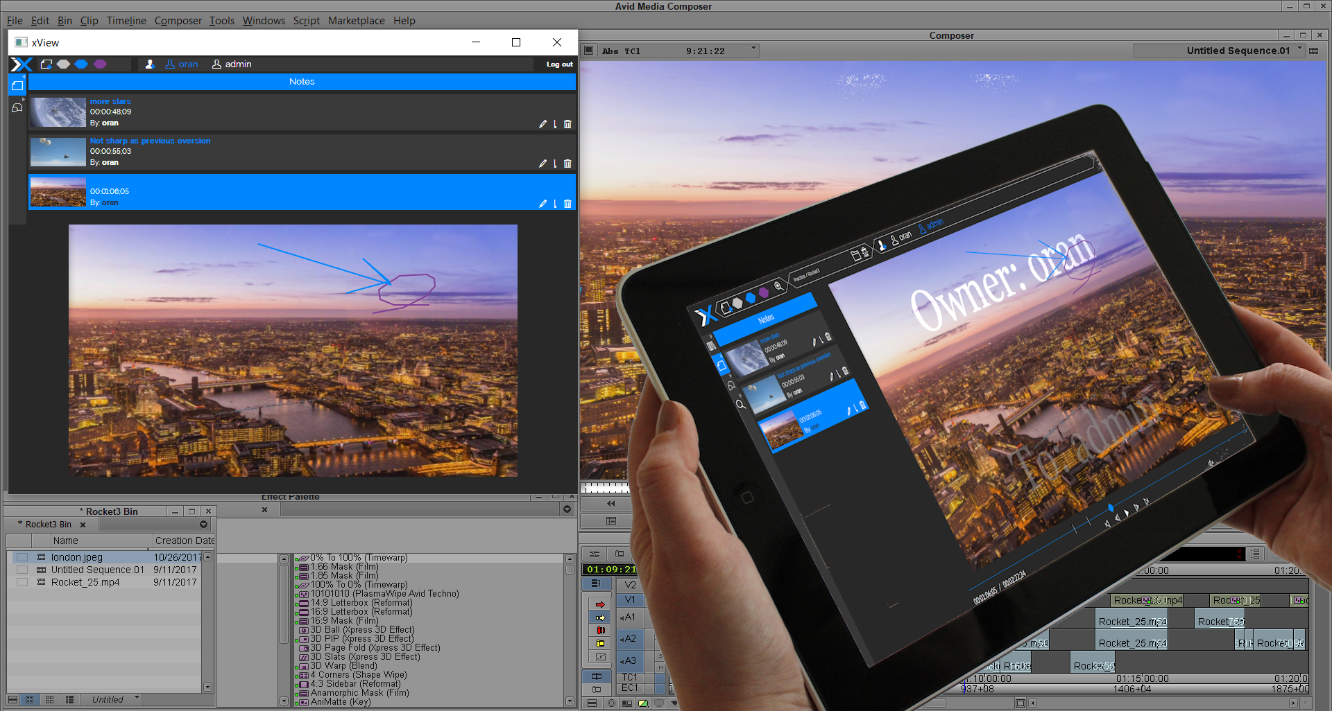Image resolution: width=1332 pixels, height=711 pixels.
Task: Click the add new note icon in xView
Action: [46, 64]
